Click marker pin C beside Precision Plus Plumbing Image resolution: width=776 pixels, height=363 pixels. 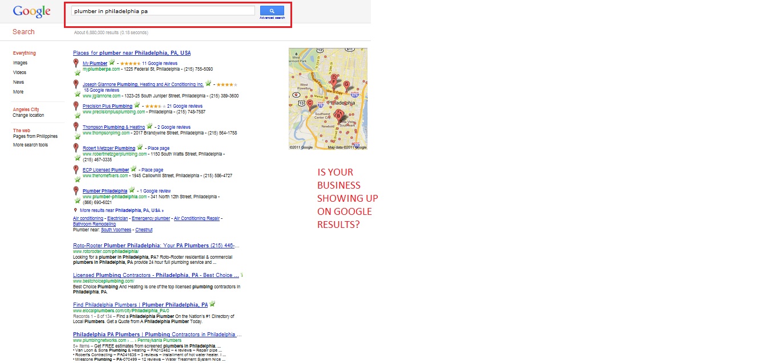76,106
